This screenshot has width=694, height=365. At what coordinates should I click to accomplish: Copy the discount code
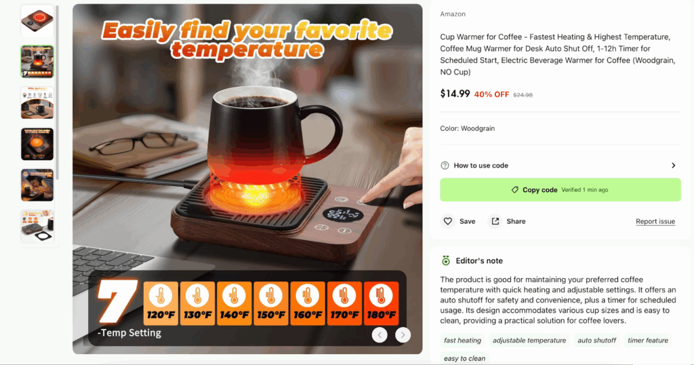point(560,189)
